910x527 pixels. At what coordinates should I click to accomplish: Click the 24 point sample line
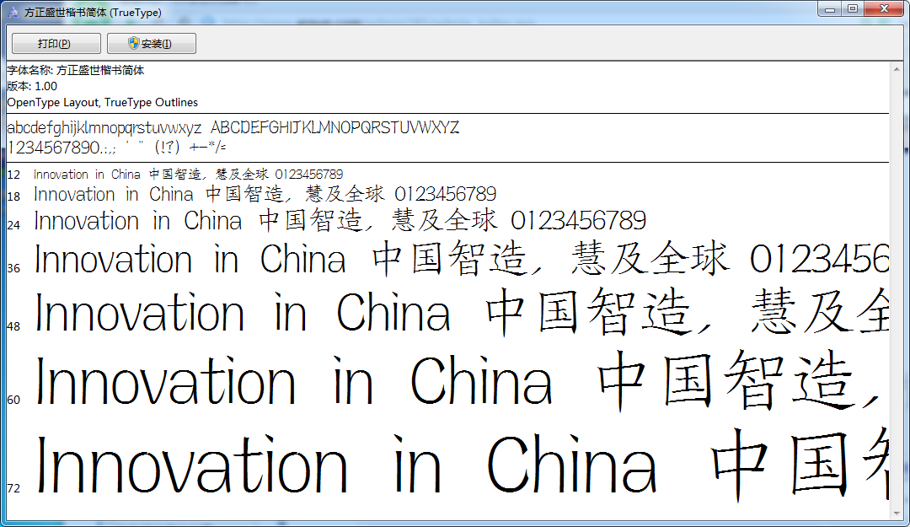pyautogui.click(x=340, y=221)
